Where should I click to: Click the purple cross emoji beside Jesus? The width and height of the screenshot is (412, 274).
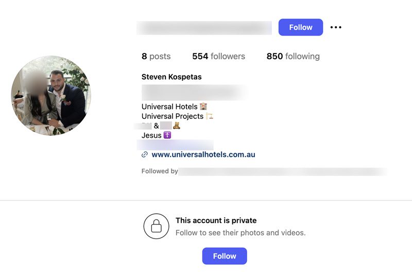[x=167, y=135]
